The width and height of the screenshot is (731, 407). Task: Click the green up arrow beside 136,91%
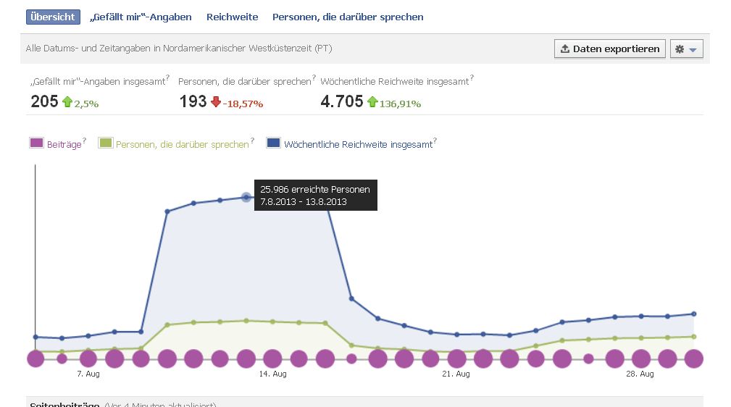pos(372,102)
